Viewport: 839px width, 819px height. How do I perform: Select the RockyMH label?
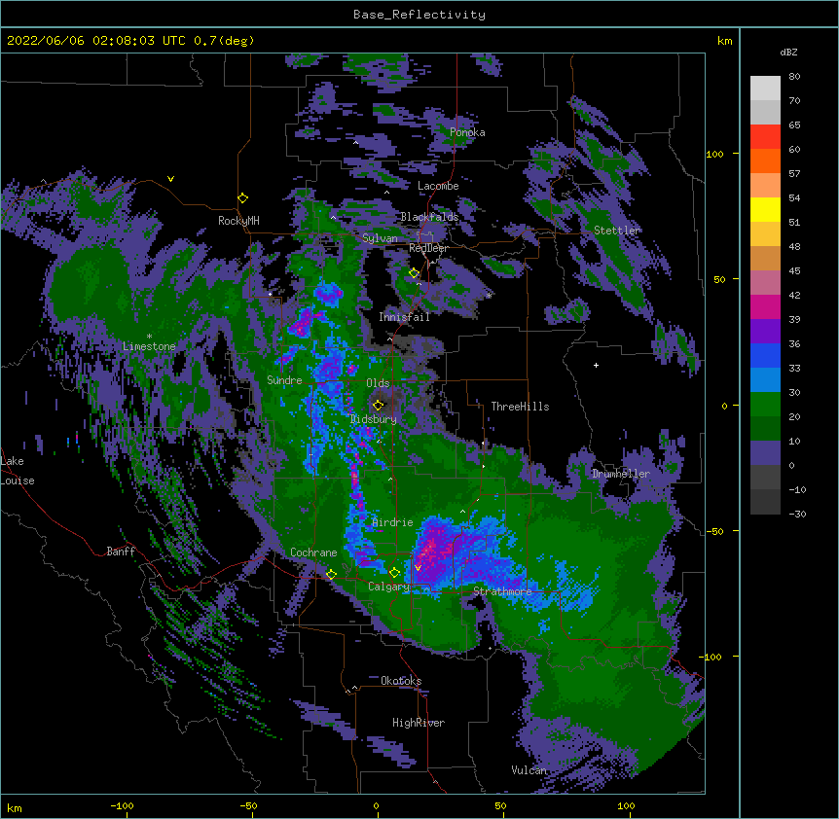(238, 221)
